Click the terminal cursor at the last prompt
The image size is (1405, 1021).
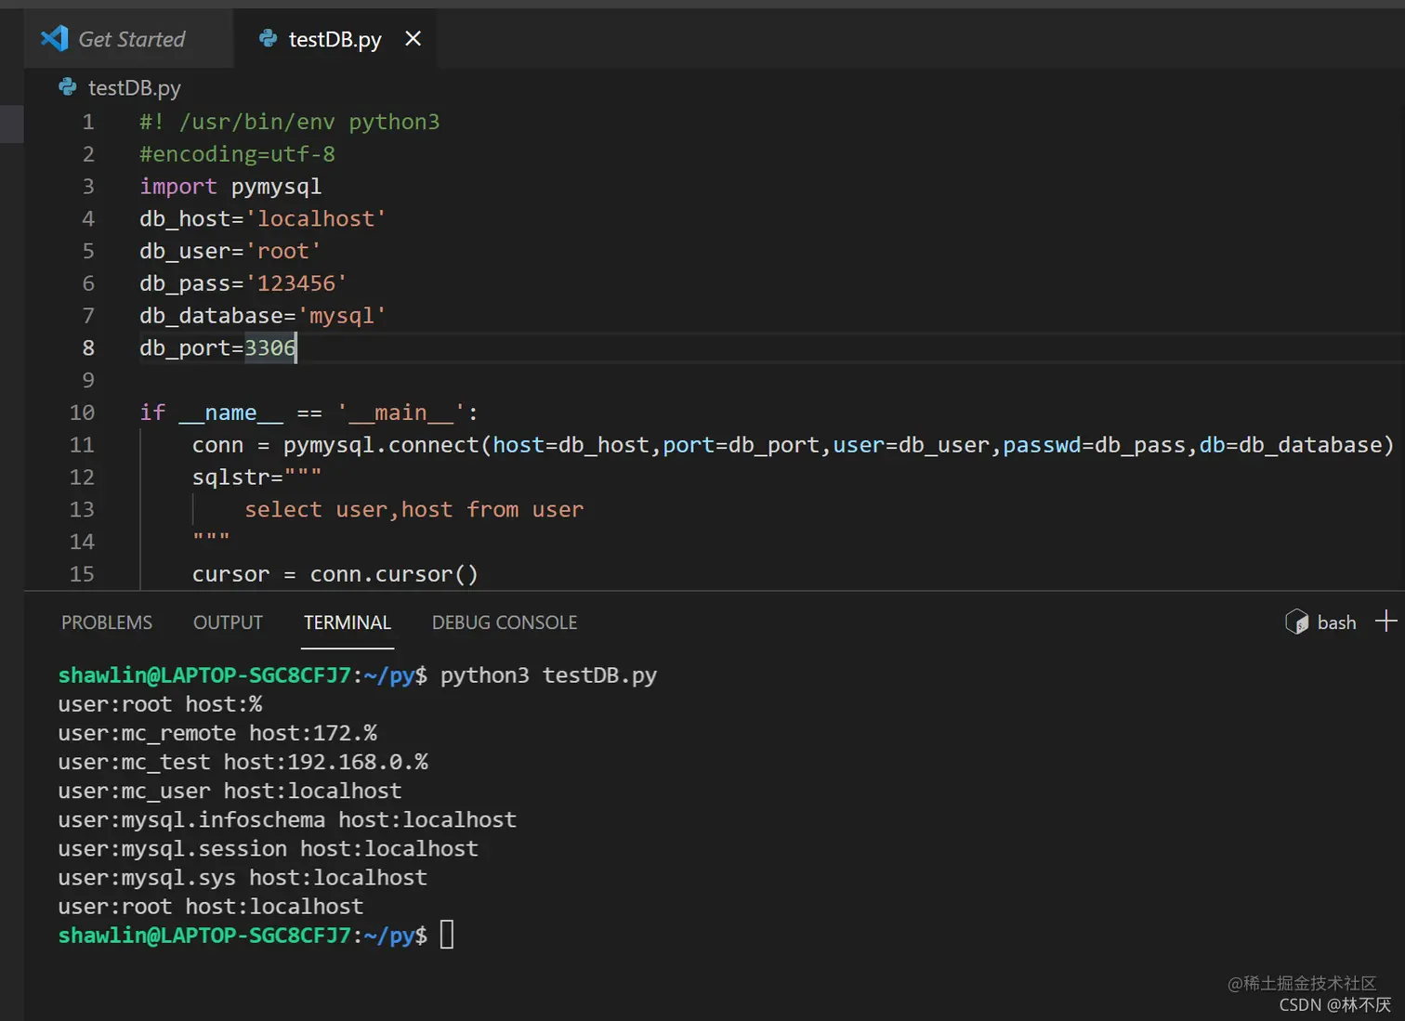[447, 935]
